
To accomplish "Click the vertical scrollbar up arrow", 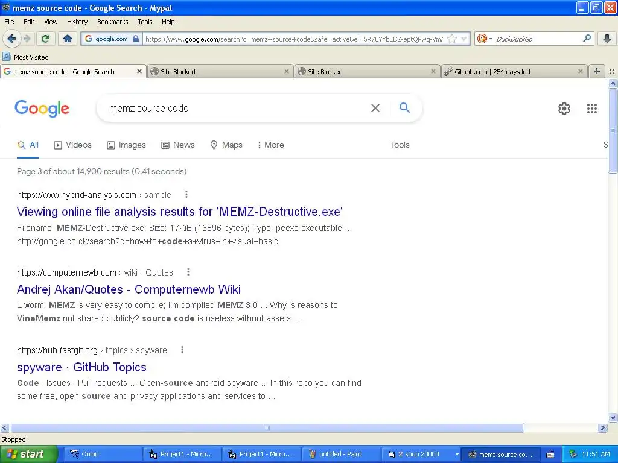I will (x=613, y=83).
